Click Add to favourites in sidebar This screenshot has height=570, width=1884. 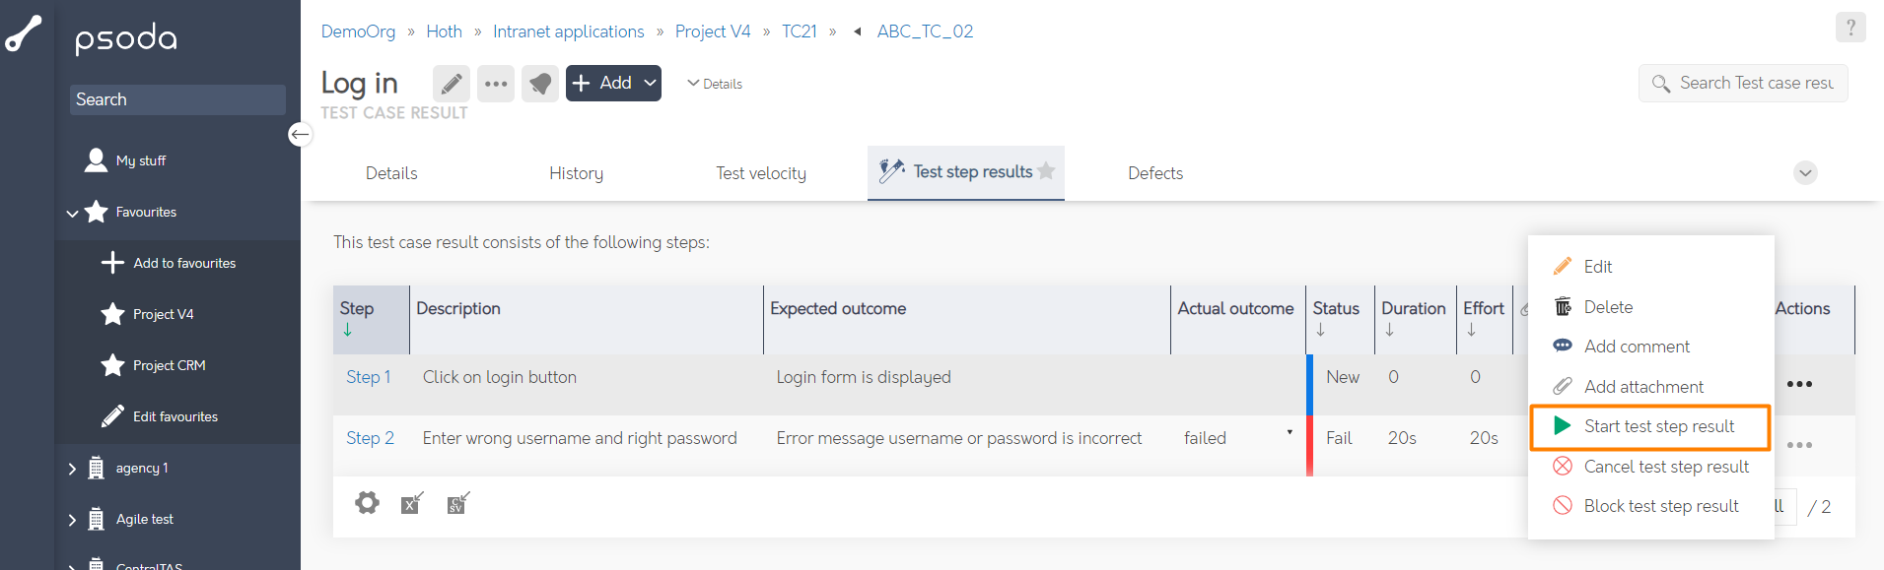[183, 263]
